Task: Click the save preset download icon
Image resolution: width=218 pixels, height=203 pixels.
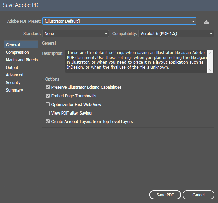Action: 206,22
